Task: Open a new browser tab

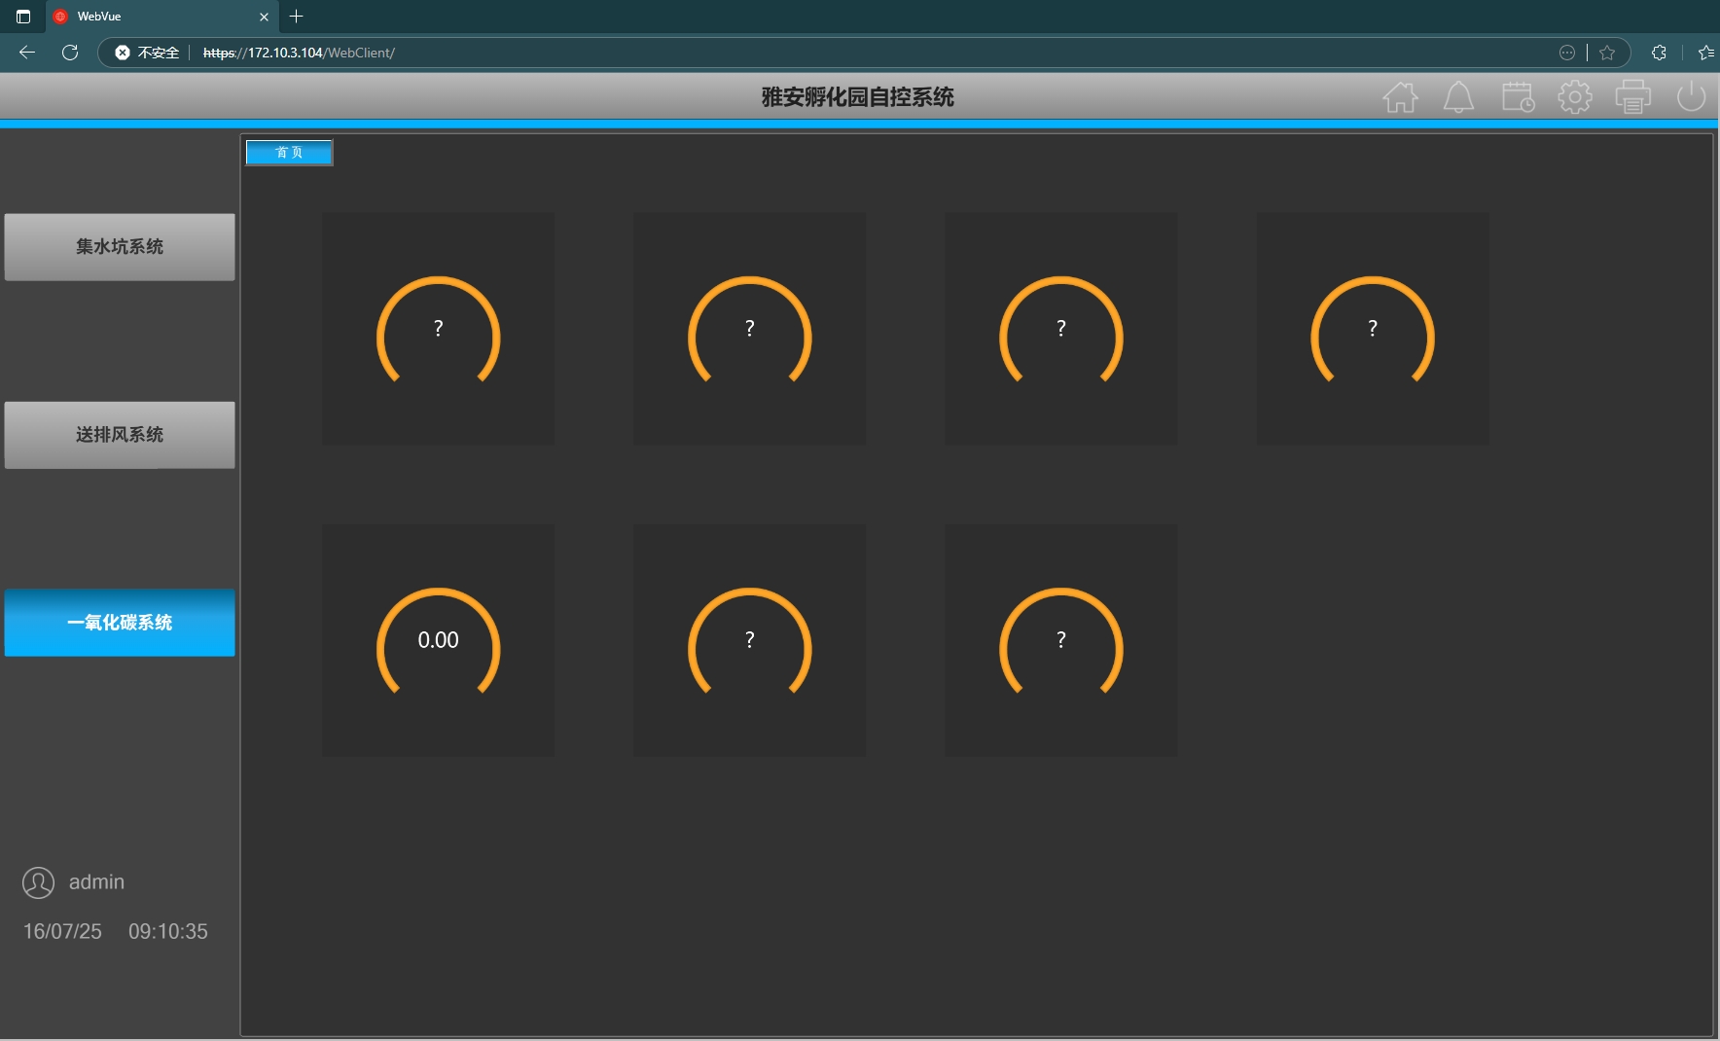Action: tap(297, 17)
